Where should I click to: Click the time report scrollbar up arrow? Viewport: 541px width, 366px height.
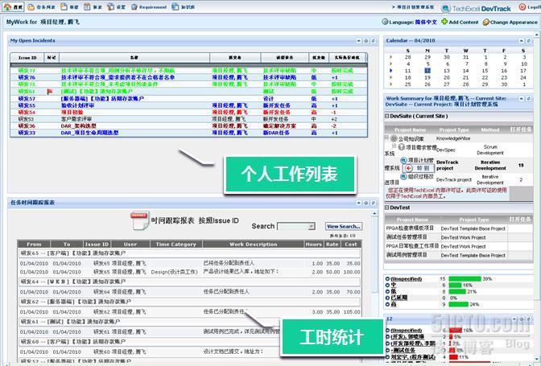click(374, 214)
